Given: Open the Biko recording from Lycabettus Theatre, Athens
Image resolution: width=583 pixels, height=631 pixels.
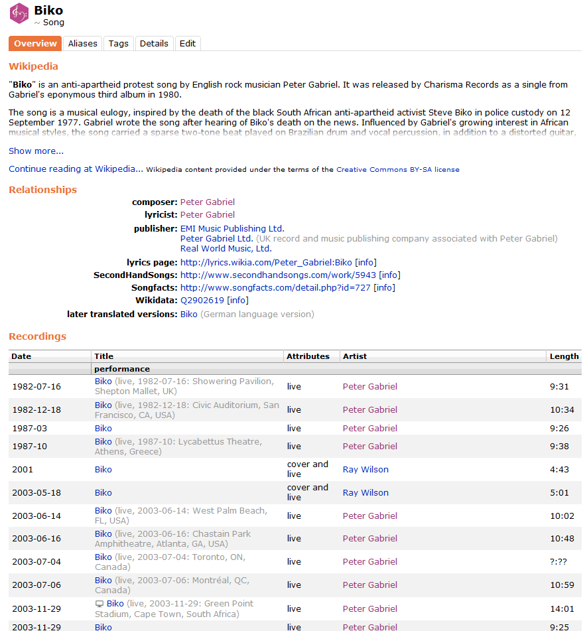Looking at the screenshot, I should 103,442.
